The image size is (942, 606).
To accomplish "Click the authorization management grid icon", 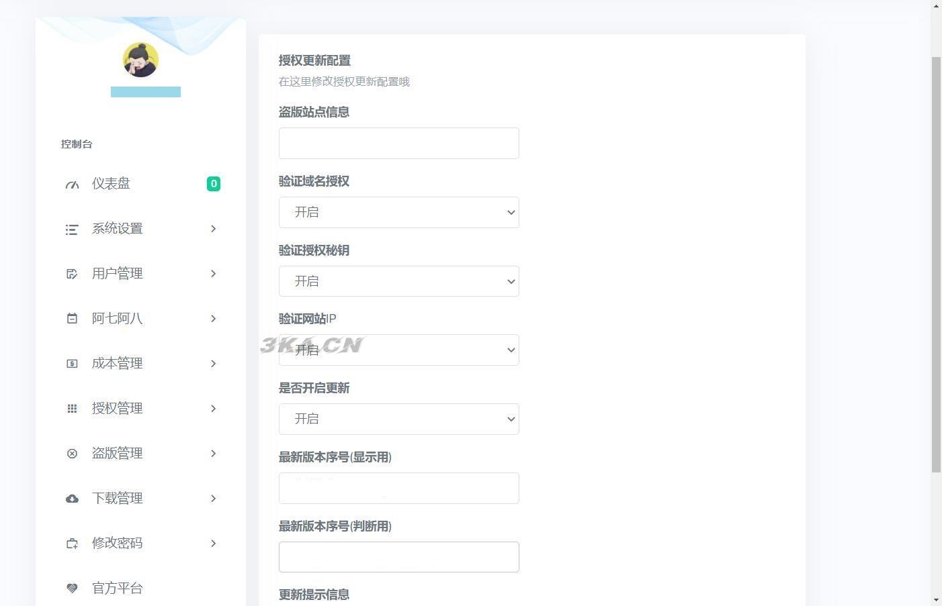I will [x=72, y=409].
